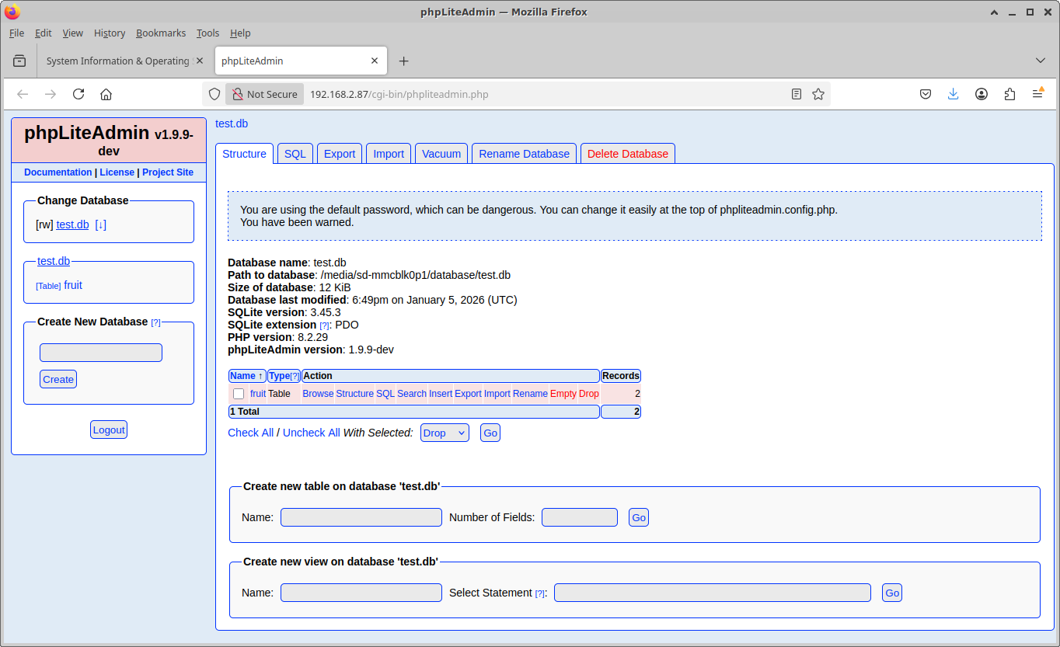Tick the checkbox for fruit table
The height and width of the screenshot is (647, 1060).
[239, 394]
